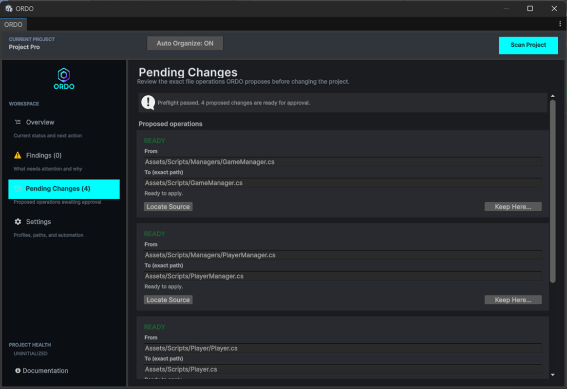Click Keep Here for PlayerManager.cs

pos(513,300)
